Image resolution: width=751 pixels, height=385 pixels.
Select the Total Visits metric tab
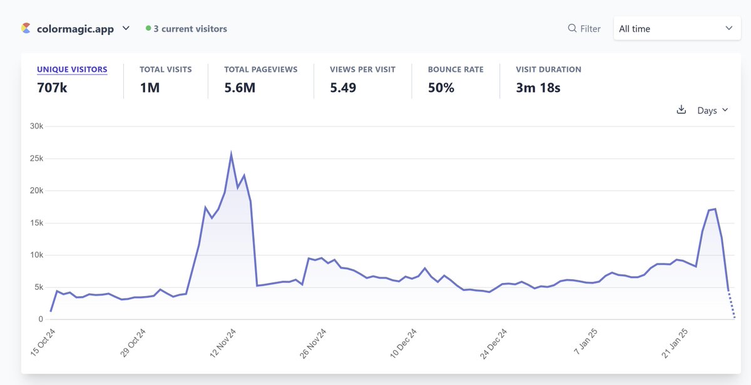pos(165,79)
